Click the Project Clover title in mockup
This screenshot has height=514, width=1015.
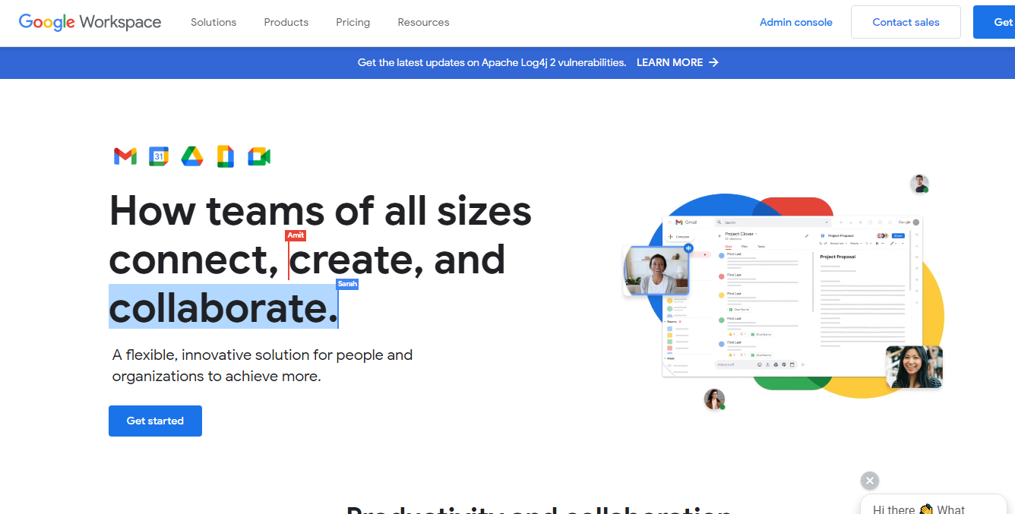[739, 234]
